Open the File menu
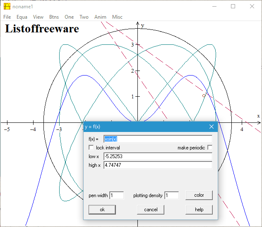This screenshot has width=262, height=227. [7, 17]
